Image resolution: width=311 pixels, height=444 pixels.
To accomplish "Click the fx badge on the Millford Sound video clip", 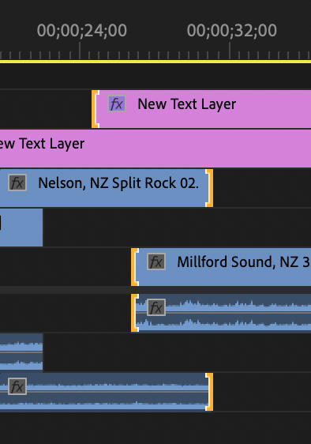I will [x=156, y=262].
